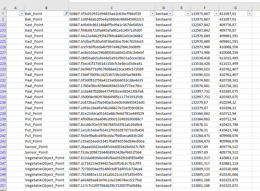Select column C header
This screenshot has height=191, width=260.
pos(112,8)
